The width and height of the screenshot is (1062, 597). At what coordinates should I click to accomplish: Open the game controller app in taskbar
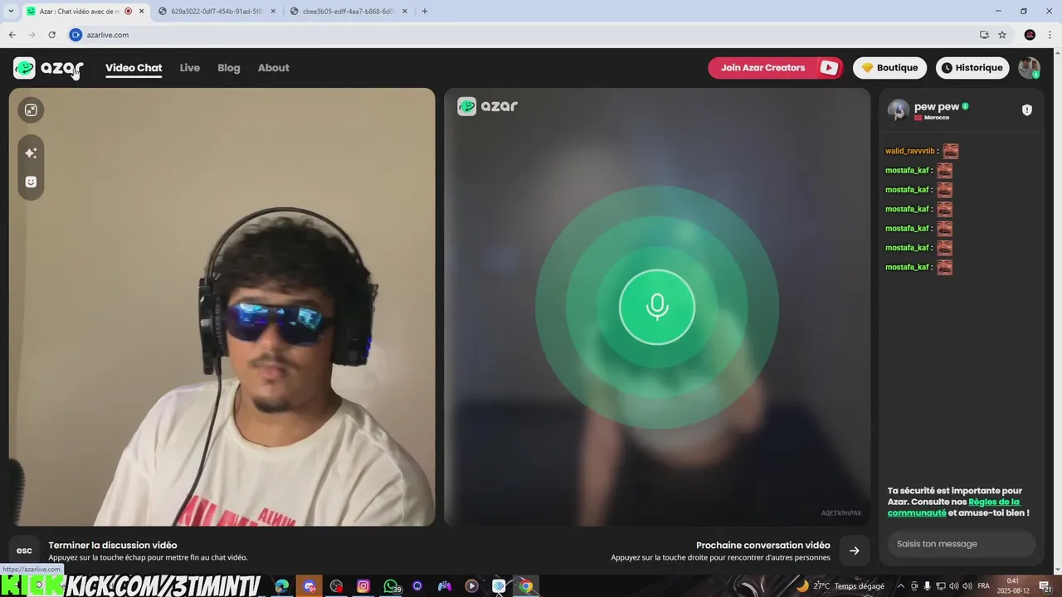click(445, 586)
